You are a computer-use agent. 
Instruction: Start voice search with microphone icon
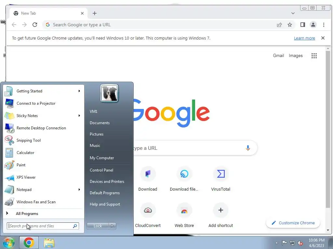coord(248,148)
